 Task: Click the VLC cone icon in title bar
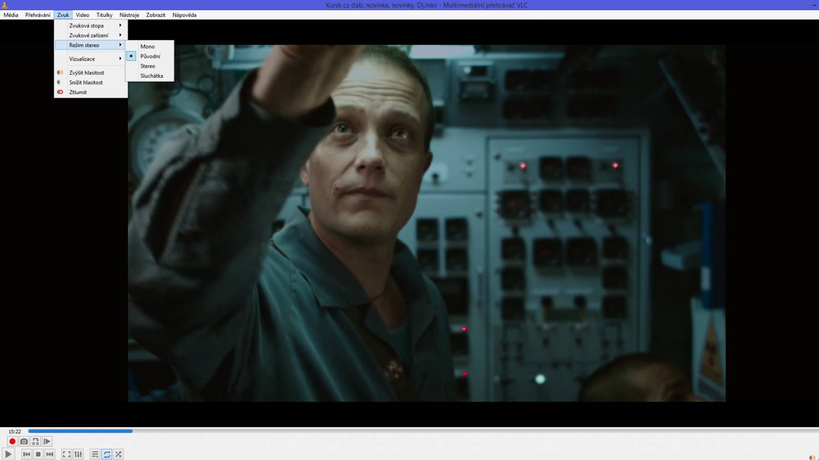pos(5,5)
